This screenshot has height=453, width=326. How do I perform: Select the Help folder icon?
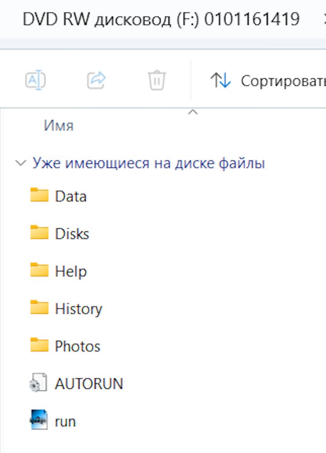coord(39,270)
